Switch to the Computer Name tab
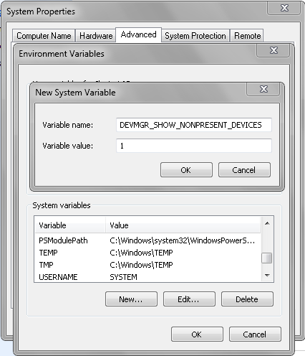305x356 pixels. (44, 36)
